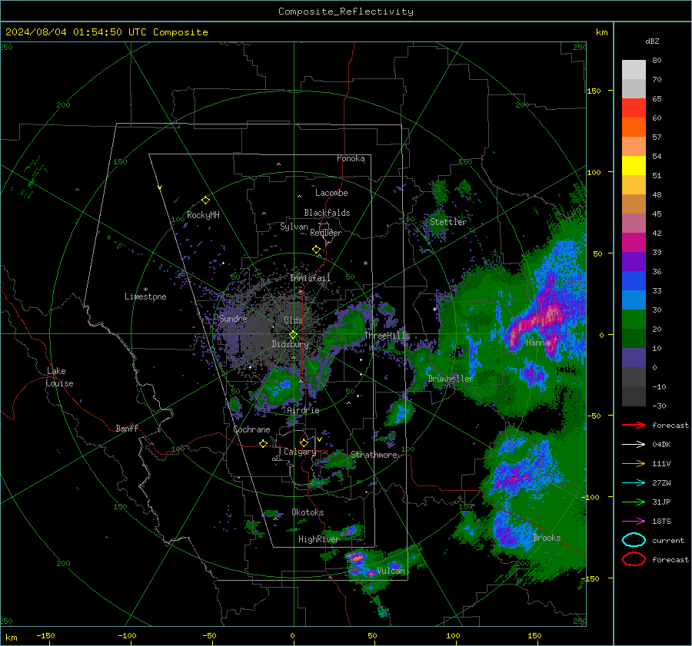This screenshot has height=646, width=692.
Task: Pick the light gray 70-80 dBZ swatch
Action: (x=634, y=70)
